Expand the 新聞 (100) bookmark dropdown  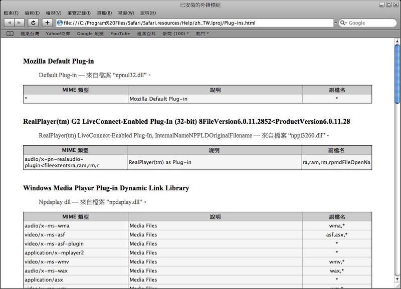click(x=176, y=34)
